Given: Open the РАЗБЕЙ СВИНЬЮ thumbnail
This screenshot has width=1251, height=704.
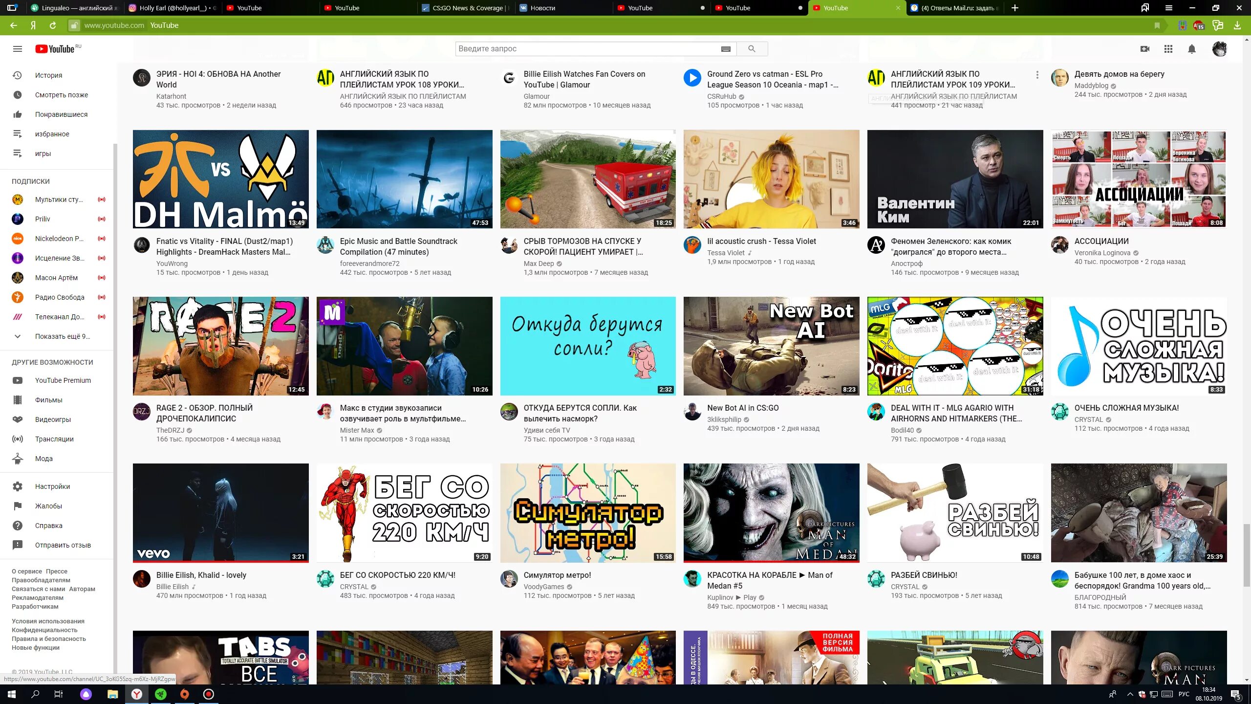Looking at the screenshot, I should click(x=955, y=513).
